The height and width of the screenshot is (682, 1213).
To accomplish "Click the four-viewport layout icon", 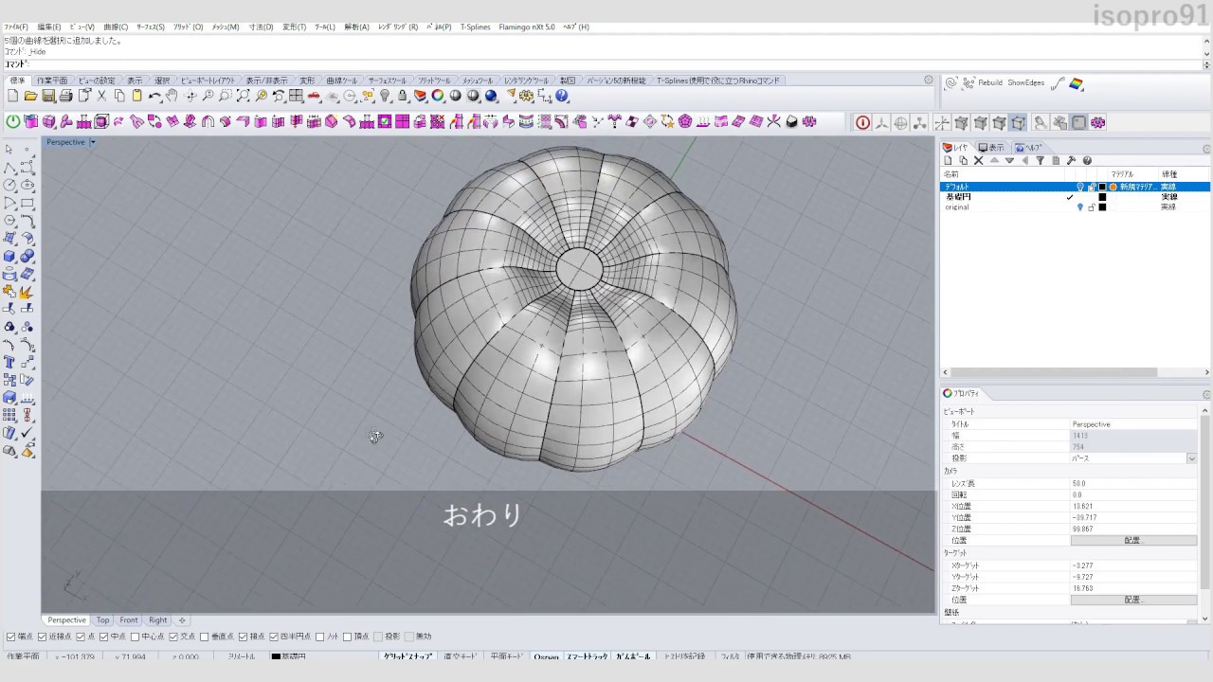I will (x=297, y=97).
